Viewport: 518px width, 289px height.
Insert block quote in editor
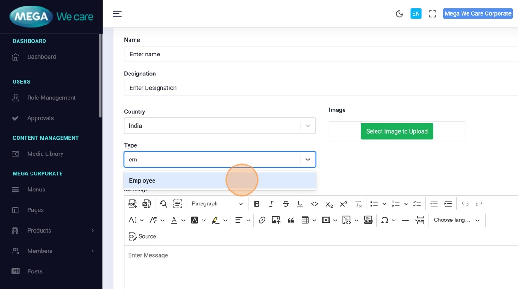tap(291, 221)
